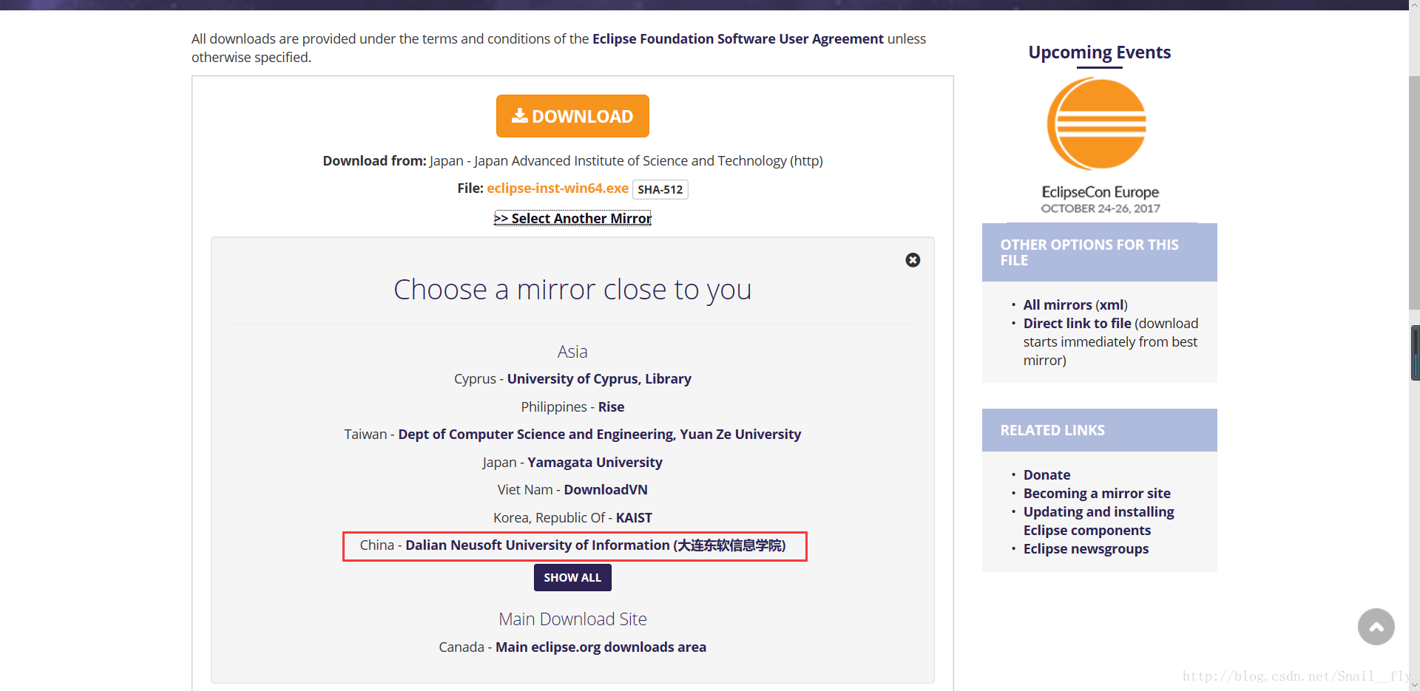This screenshot has height=691, width=1420.
Task: Choose Main eclipse.org downloads area
Action: pyautogui.click(x=601, y=647)
